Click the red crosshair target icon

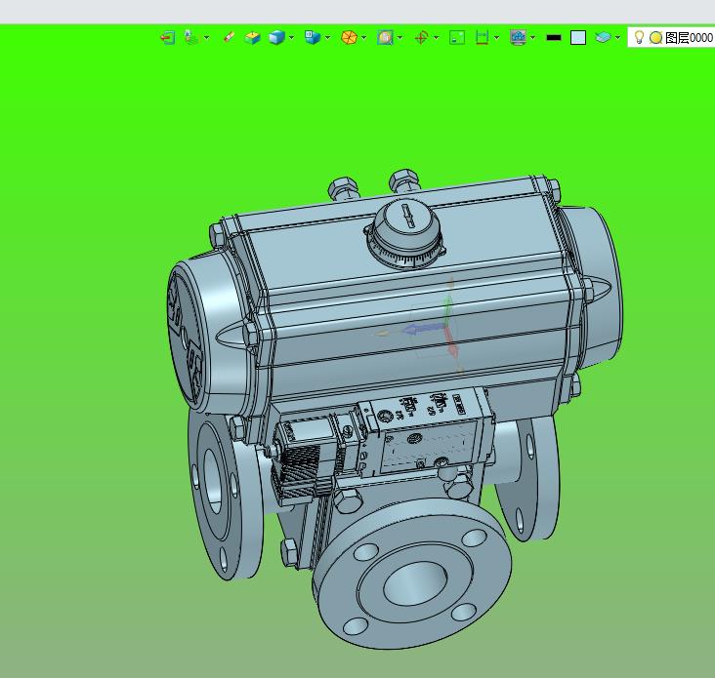click(421, 37)
